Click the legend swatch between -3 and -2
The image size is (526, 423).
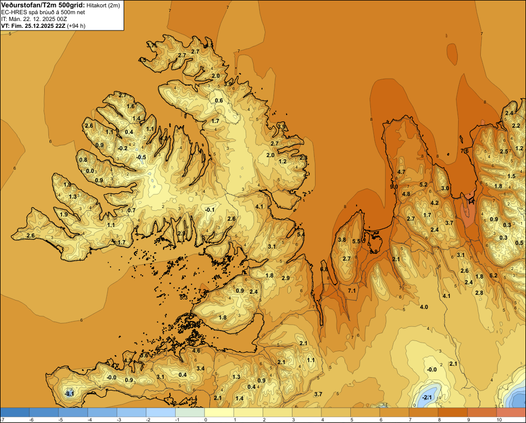131,412
